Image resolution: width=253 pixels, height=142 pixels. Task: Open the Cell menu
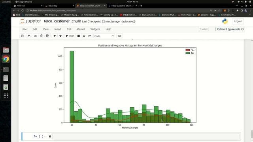(69, 29)
